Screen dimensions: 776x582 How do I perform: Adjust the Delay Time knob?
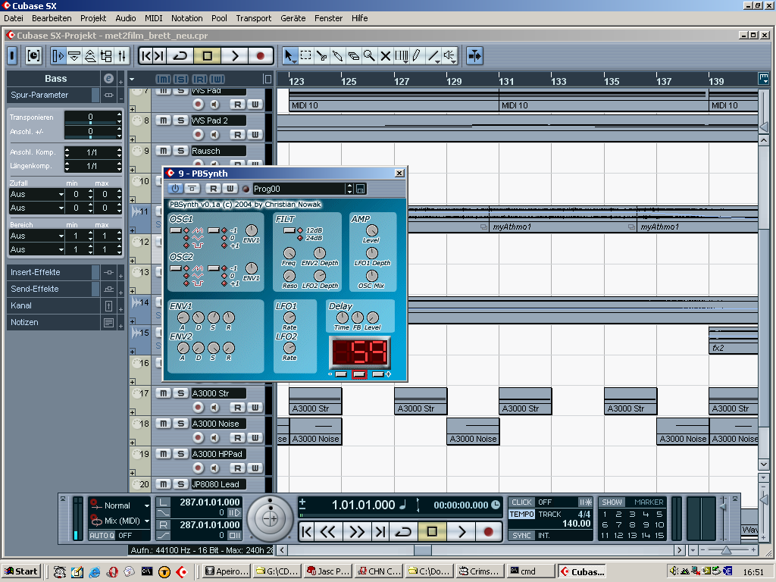[x=342, y=318]
